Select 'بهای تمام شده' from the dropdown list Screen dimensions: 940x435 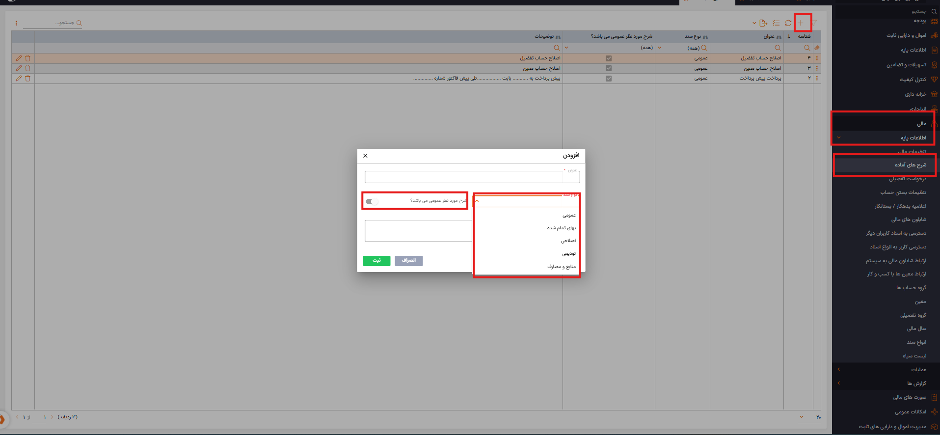(561, 228)
